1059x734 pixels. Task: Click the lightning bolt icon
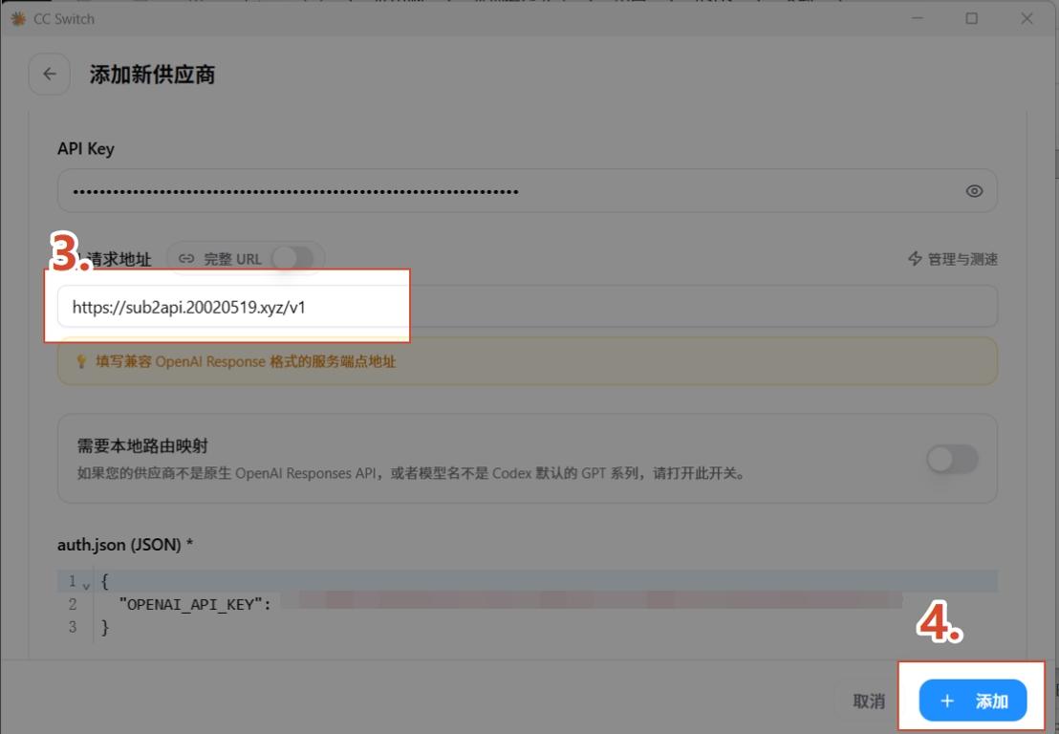pos(915,259)
